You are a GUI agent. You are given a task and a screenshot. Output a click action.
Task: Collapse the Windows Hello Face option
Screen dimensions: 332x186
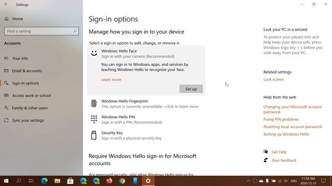pyautogui.click(x=146, y=53)
